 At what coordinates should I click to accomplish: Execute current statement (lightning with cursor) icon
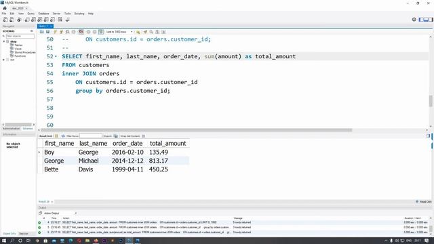coord(61,32)
